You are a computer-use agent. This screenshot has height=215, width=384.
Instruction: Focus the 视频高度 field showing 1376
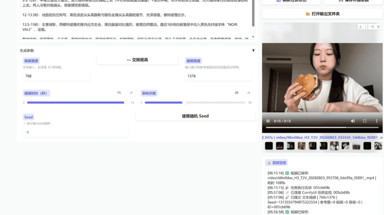(x=218, y=76)
